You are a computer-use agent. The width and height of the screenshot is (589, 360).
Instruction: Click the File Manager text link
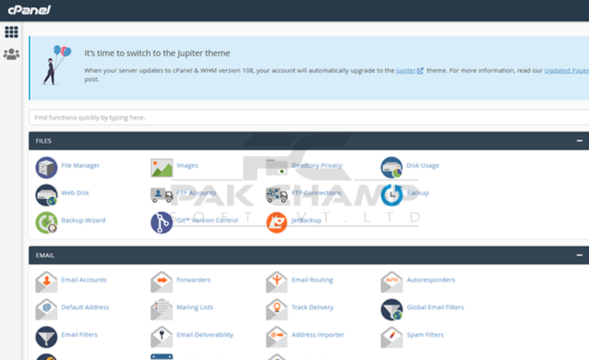point(81,165)
